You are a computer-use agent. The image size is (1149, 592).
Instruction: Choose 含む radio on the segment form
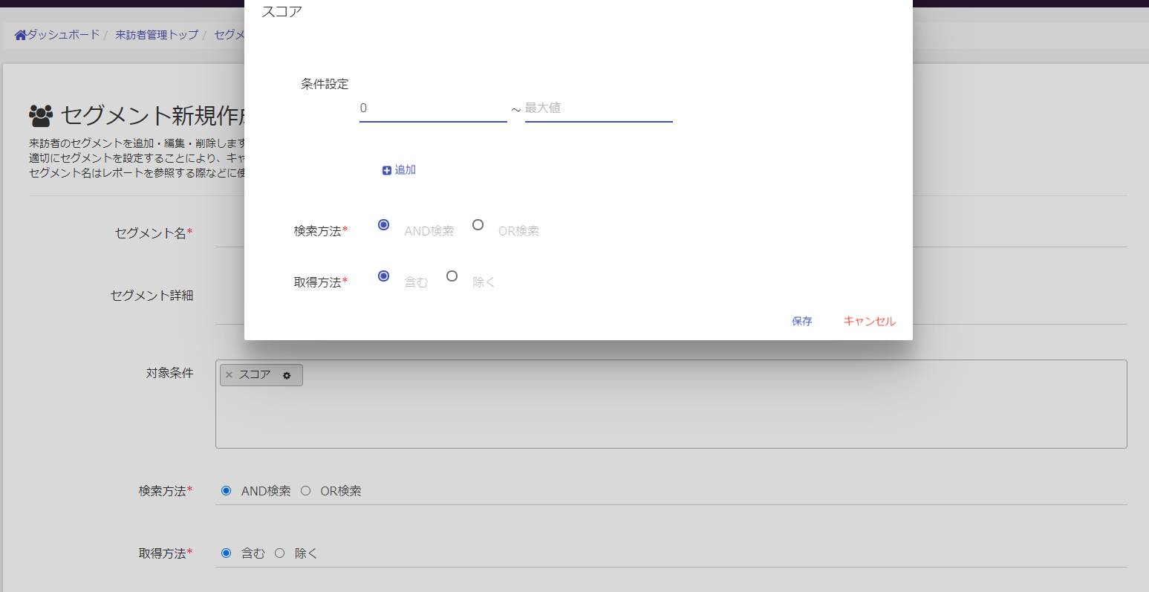tap(227, 553)
